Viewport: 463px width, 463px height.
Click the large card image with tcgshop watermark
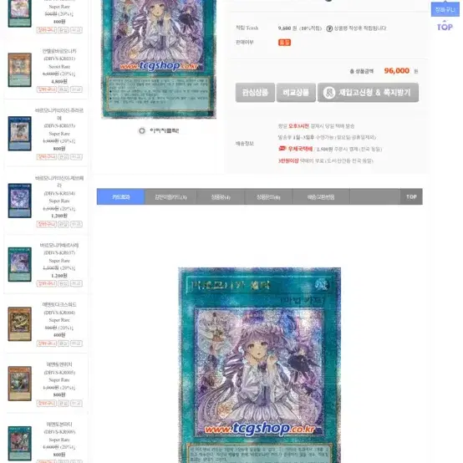[259, 365]
